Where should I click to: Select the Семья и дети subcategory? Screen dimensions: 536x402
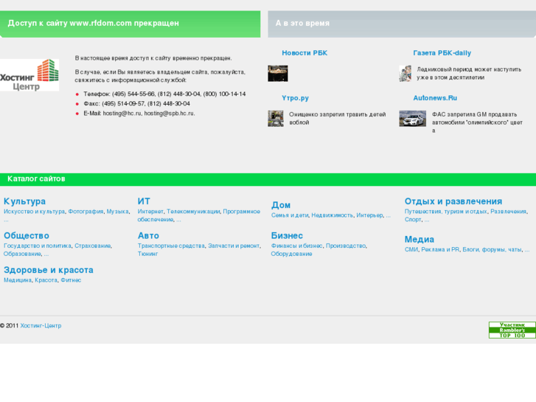(x=290, y=215)
